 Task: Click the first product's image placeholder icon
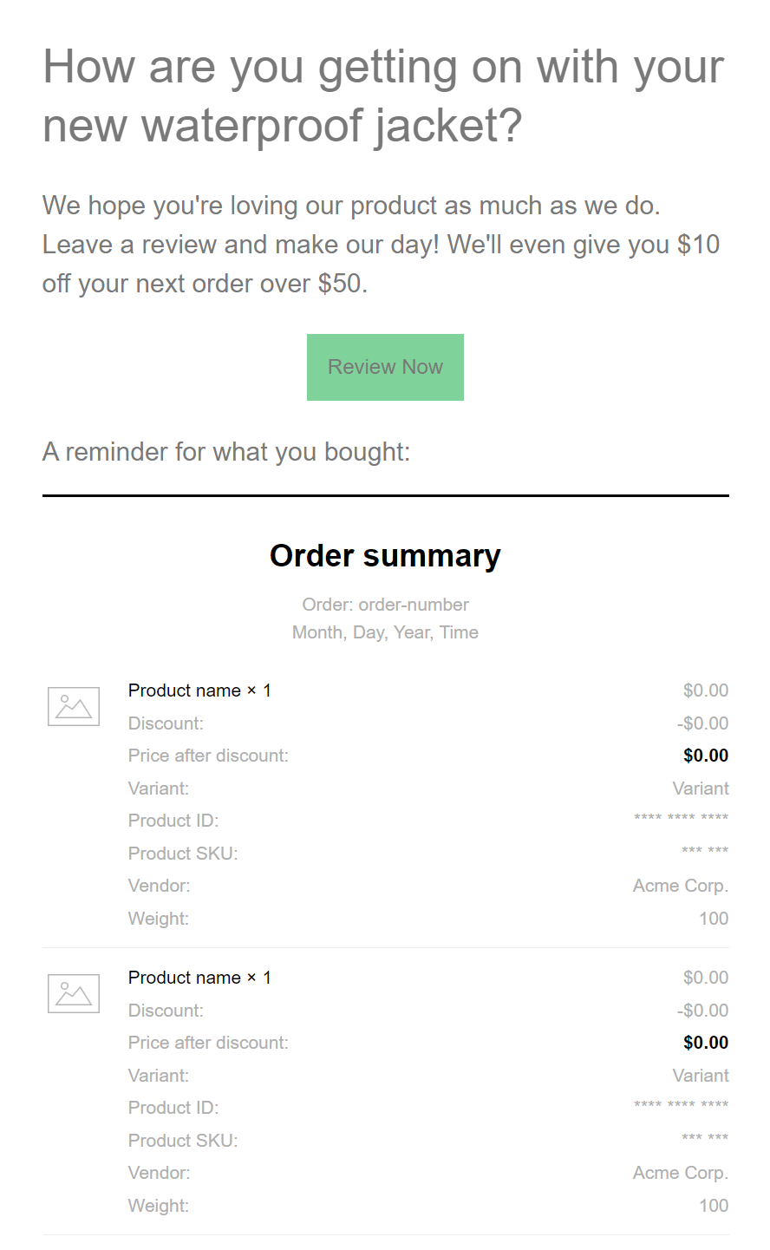click(x=74, y=707)
